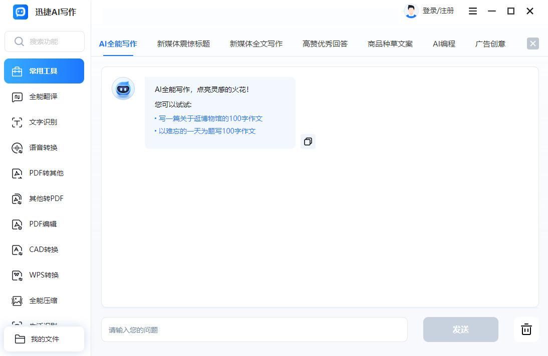Click the 迅捷AI写作 app logo icon

click(x=20, y=12)
